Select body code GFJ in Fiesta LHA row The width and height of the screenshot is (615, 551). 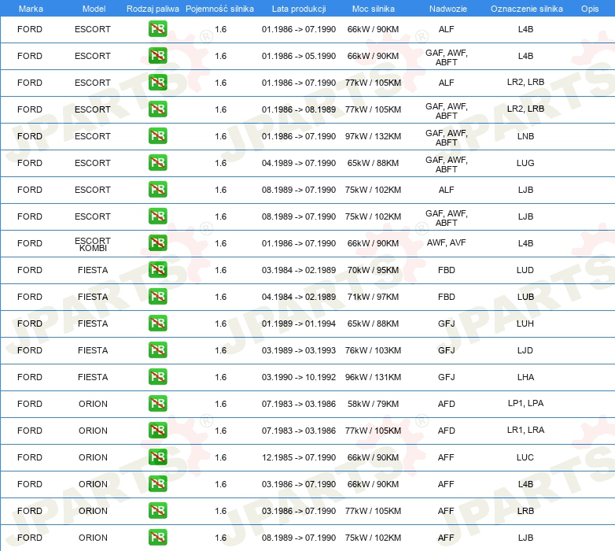coord(447,377)
